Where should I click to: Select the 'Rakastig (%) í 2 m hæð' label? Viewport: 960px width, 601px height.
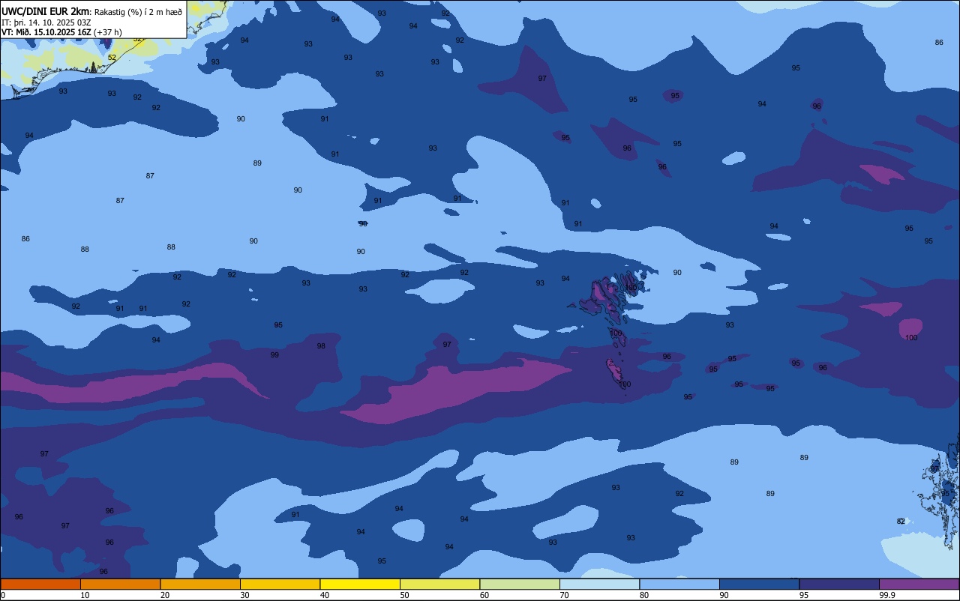[x=138, y=12]
